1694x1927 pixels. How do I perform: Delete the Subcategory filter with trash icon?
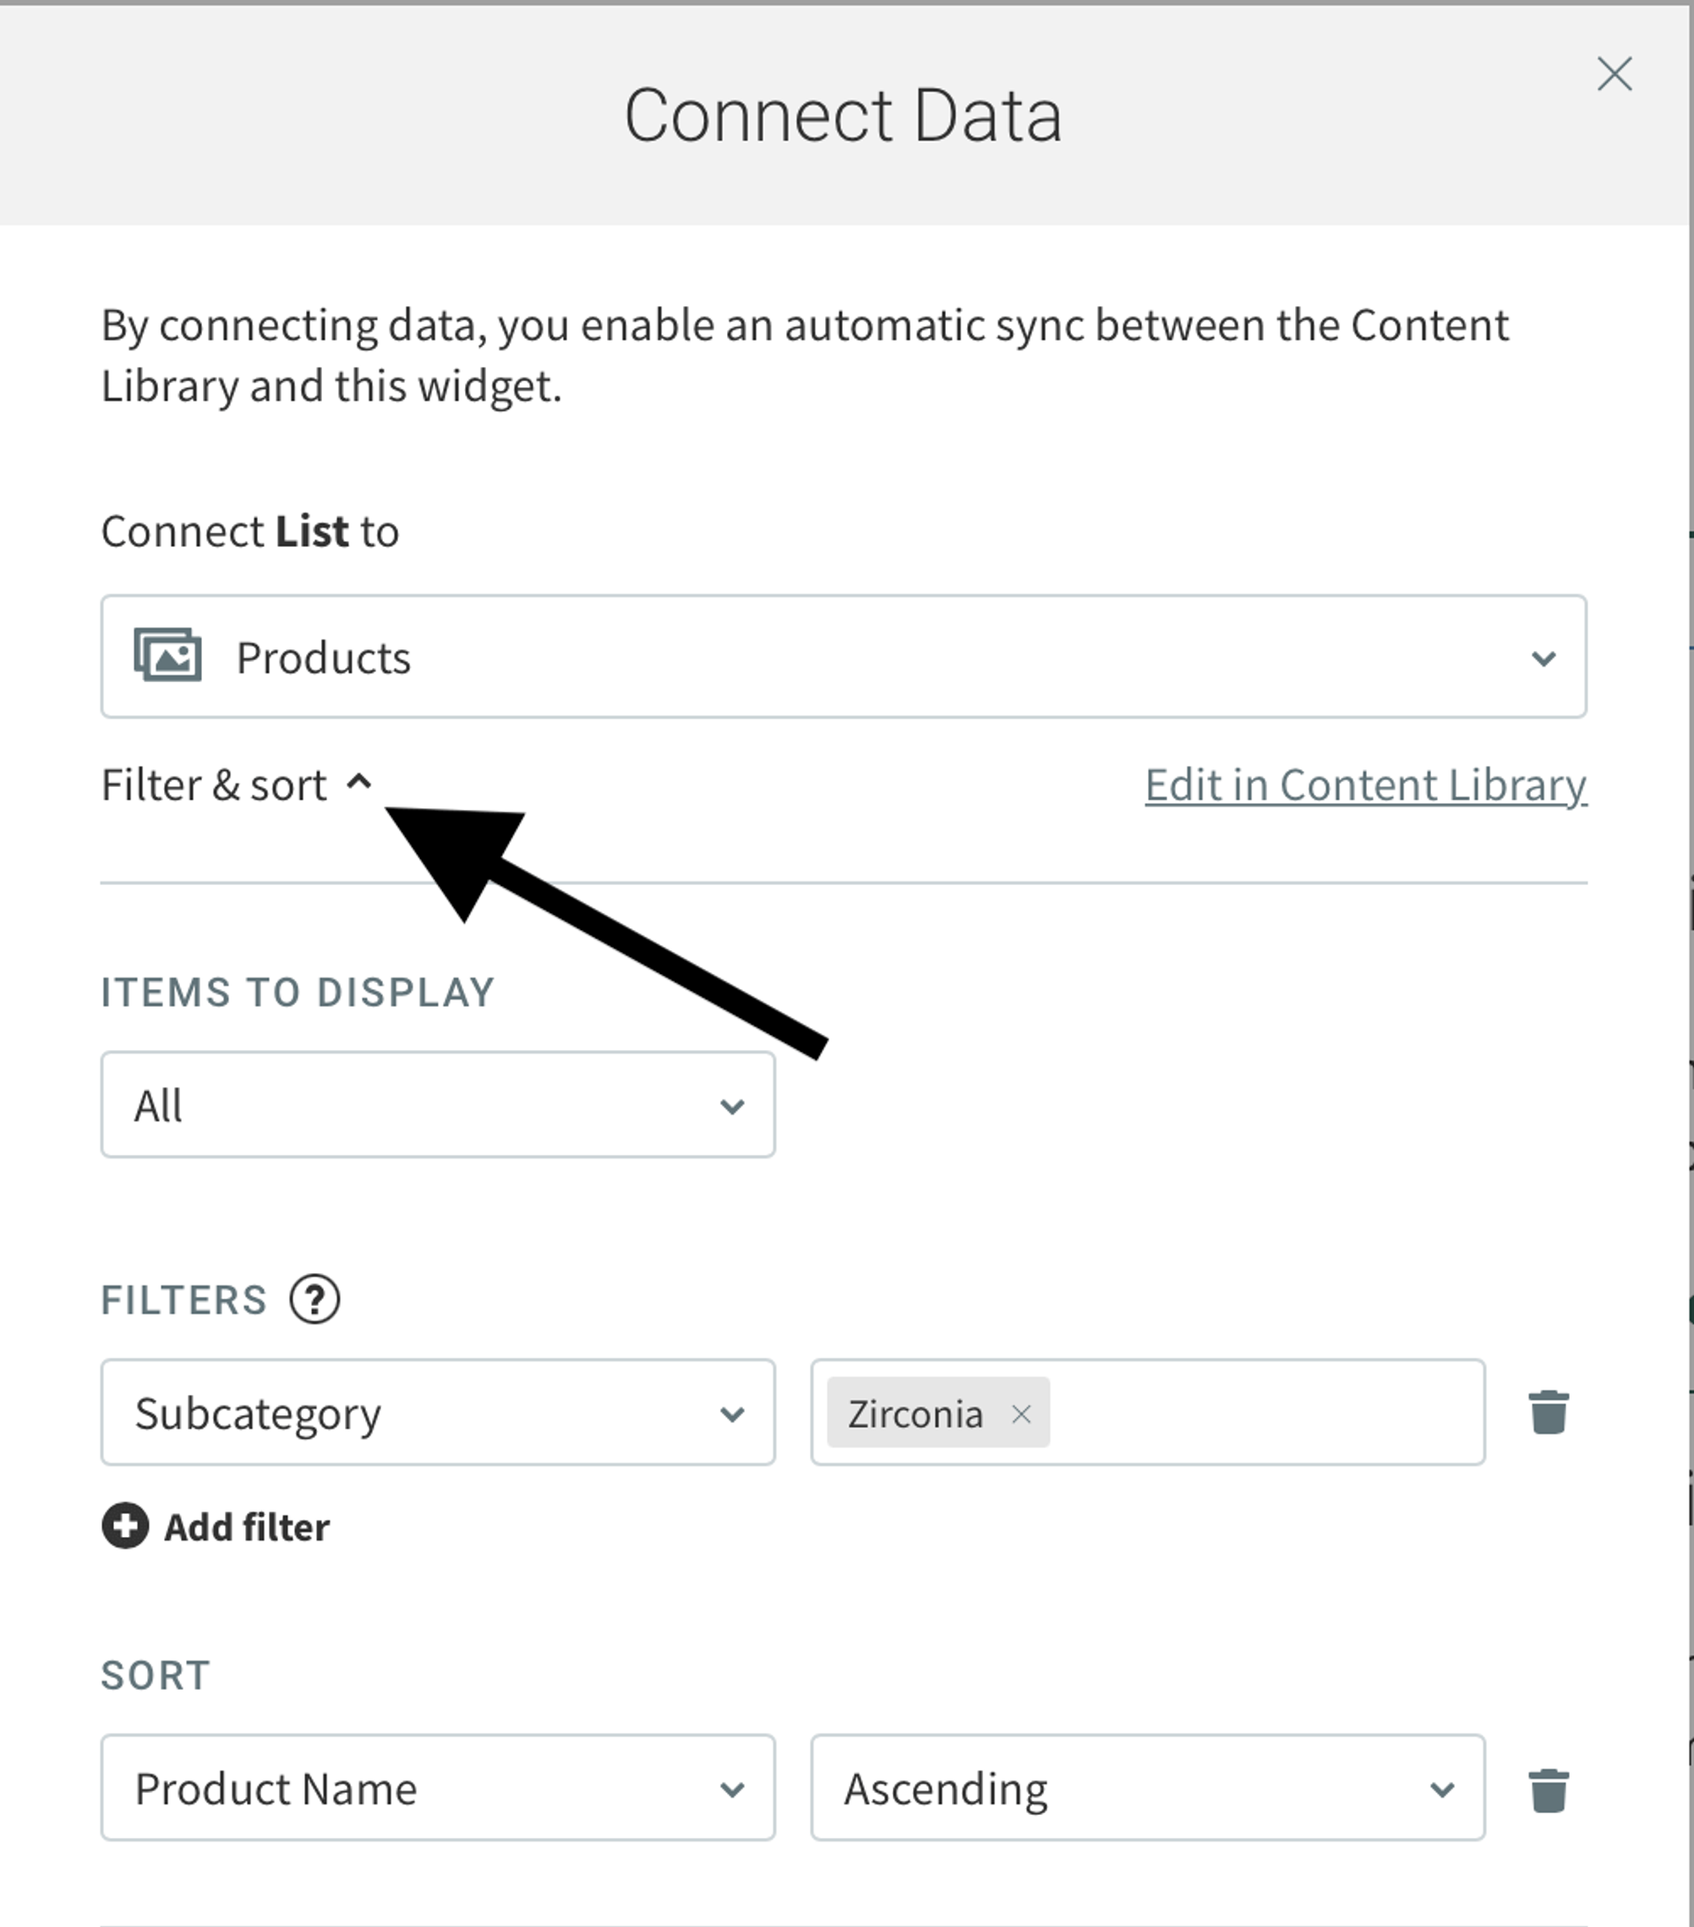click(x=1548, y=1412)
